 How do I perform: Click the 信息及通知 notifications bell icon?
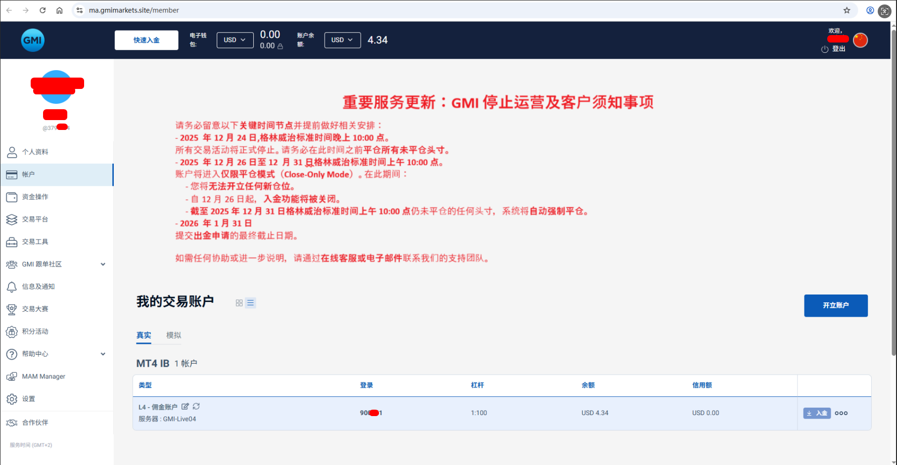click(12, 287)
